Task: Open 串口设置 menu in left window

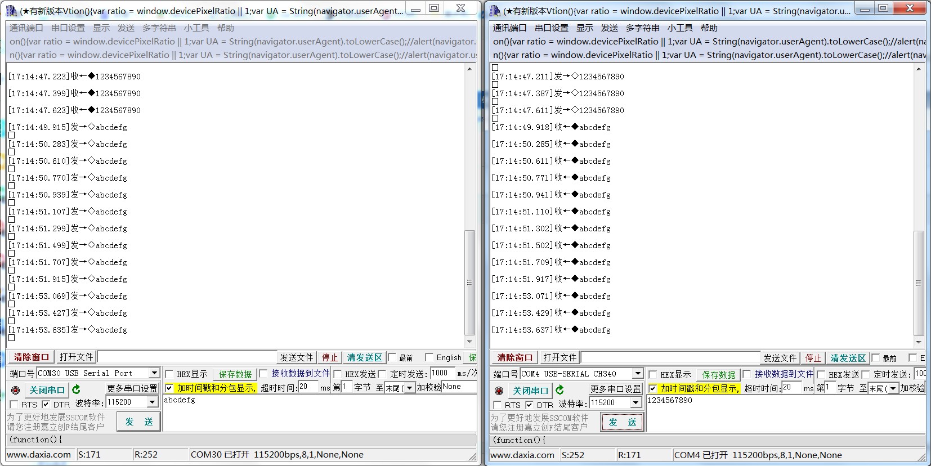Action: 68,28
